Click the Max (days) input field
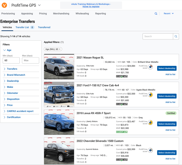 click(x=31, y=60)
